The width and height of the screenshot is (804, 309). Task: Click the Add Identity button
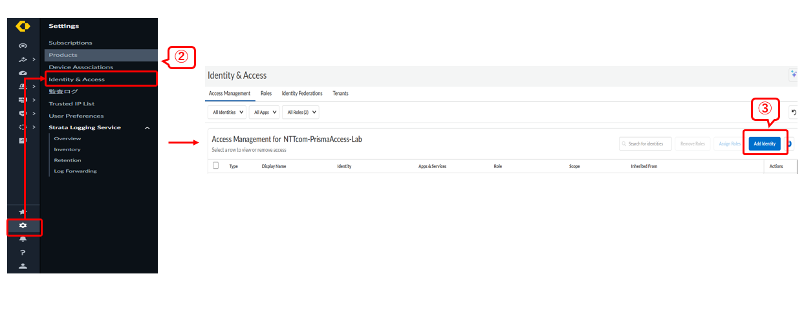pos(765,144)
